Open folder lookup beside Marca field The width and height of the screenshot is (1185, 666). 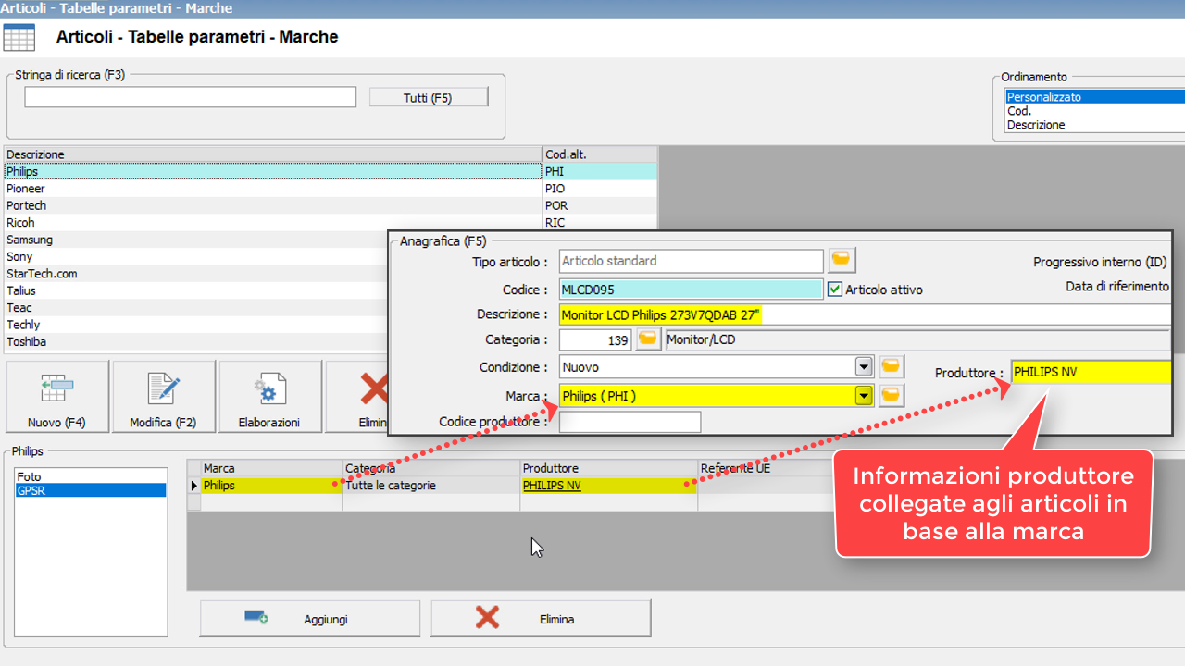tap(891, 395)
